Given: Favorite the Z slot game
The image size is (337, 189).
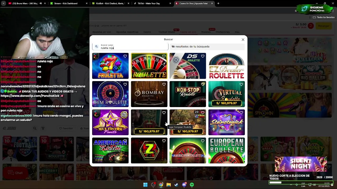Looking at the screenshot, I should 164,141.
